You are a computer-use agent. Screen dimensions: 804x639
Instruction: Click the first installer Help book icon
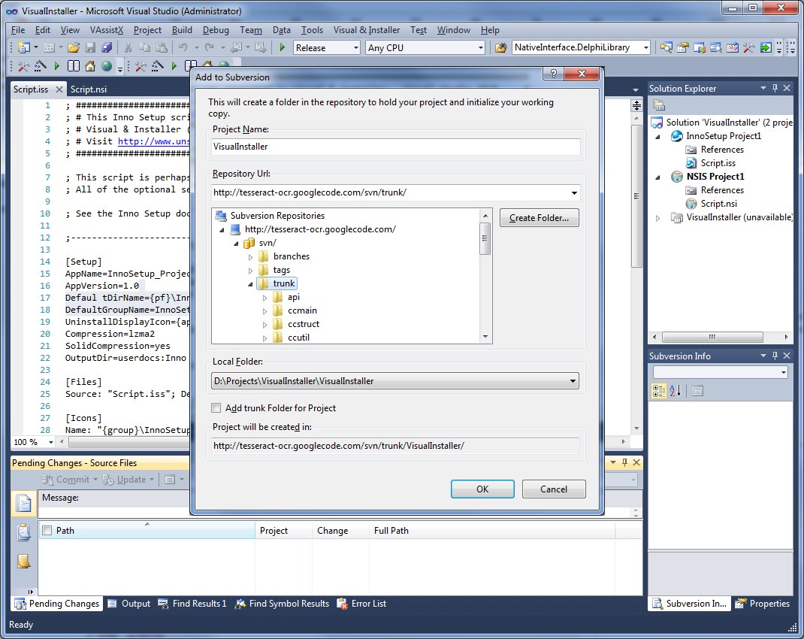point(74,66)
